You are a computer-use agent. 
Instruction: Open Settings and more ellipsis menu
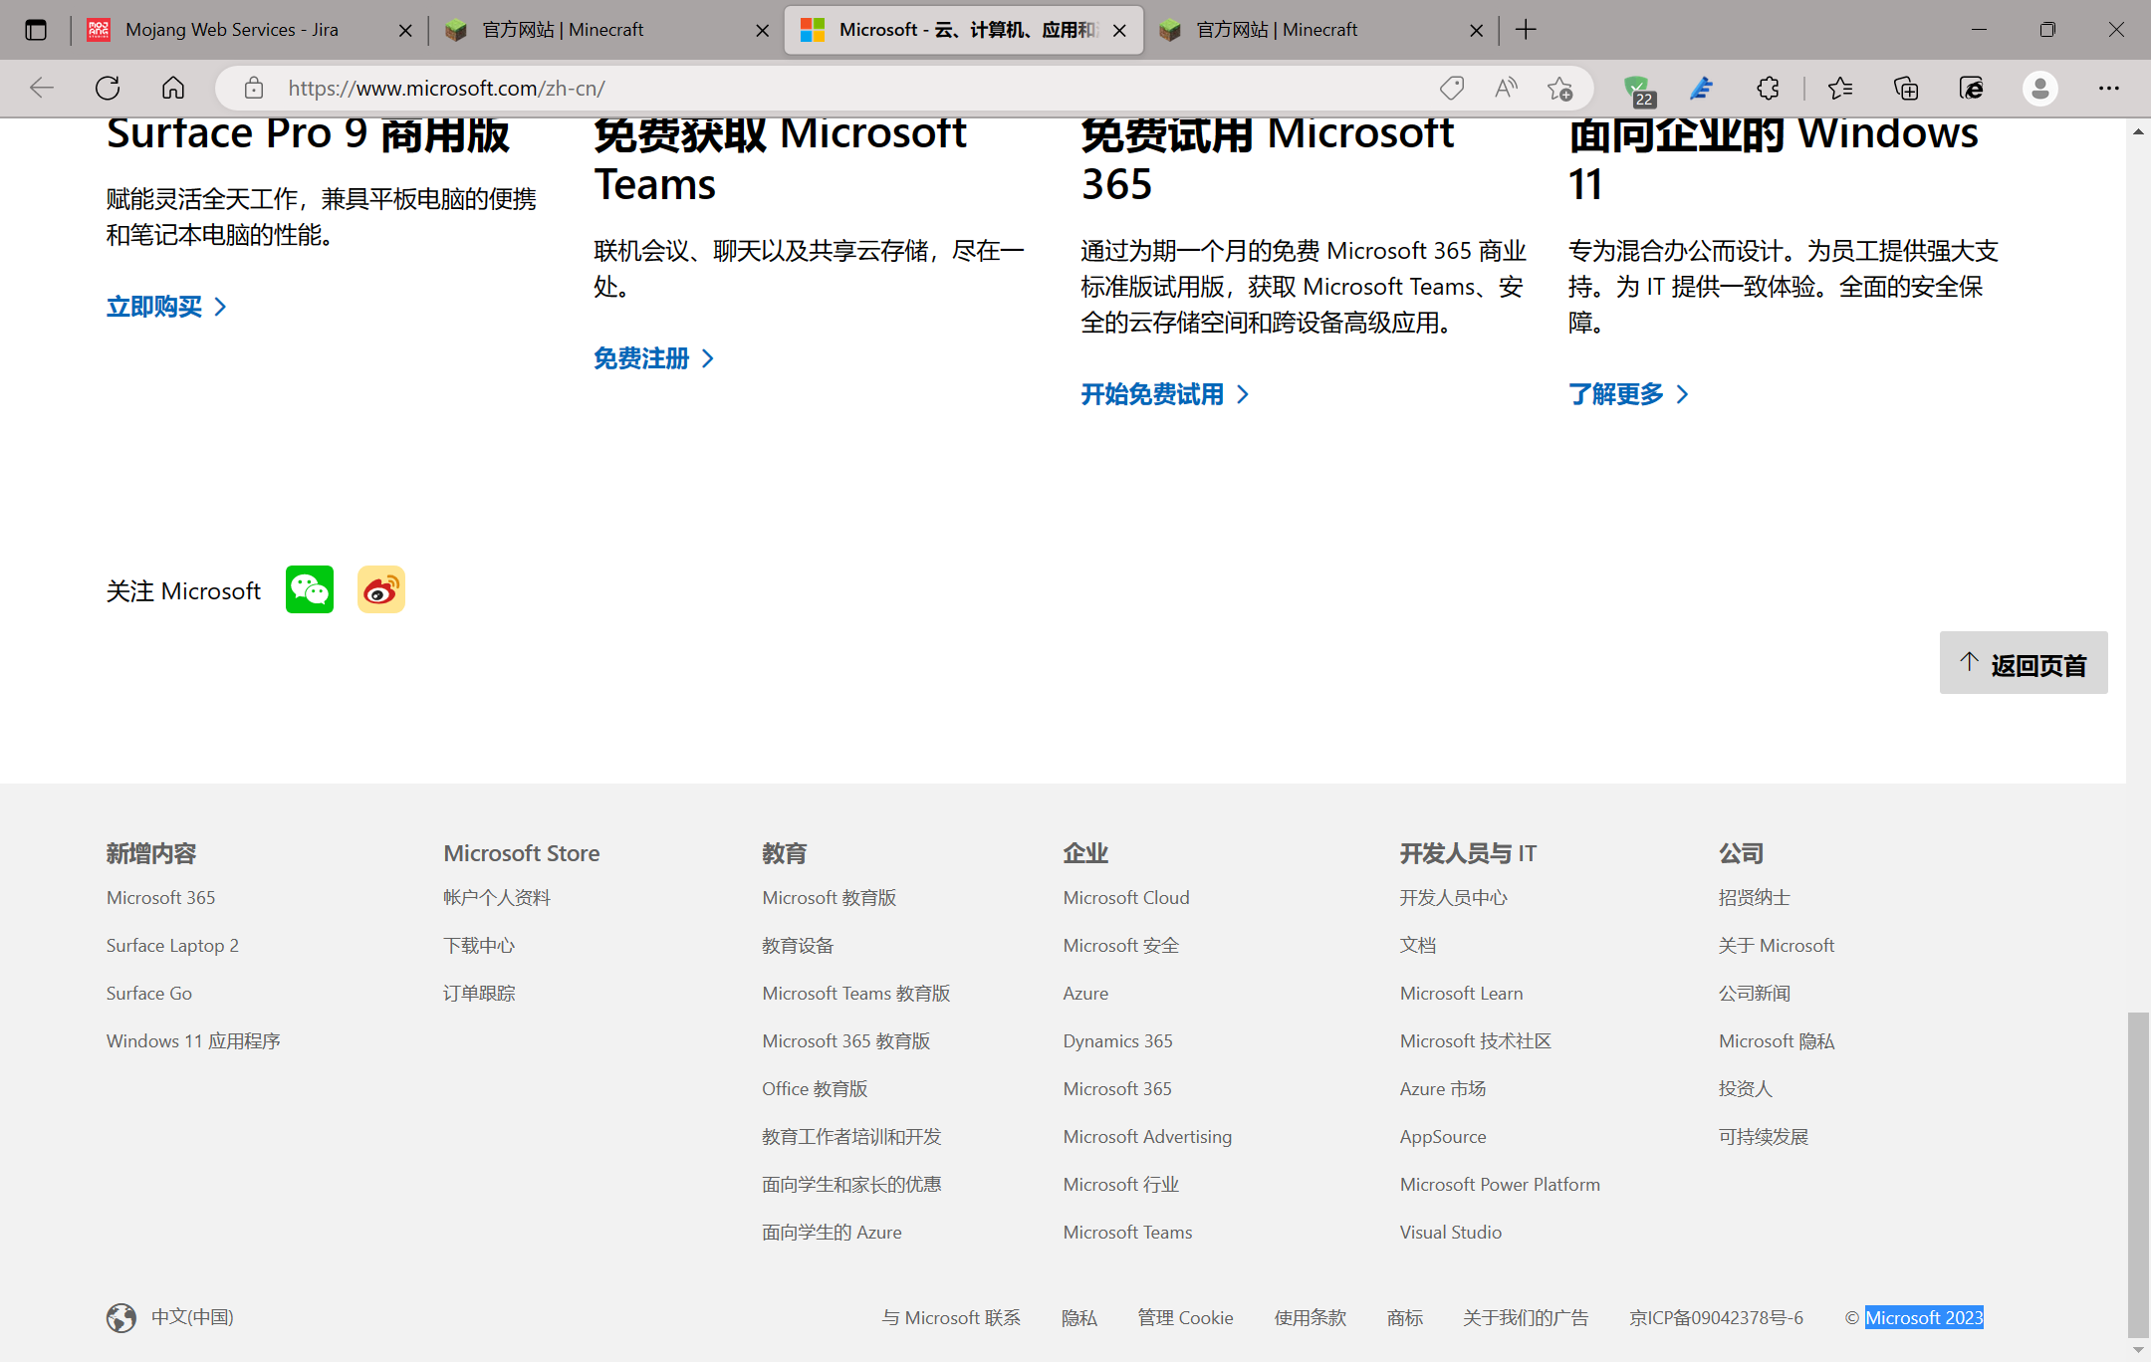point(2108,88)
